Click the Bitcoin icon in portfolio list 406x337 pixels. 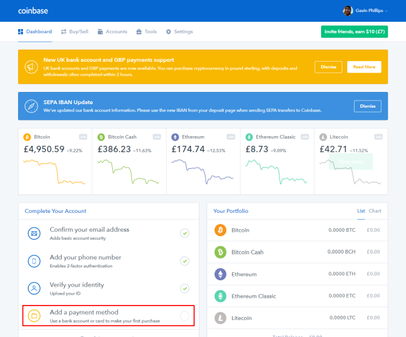(221, 230)
